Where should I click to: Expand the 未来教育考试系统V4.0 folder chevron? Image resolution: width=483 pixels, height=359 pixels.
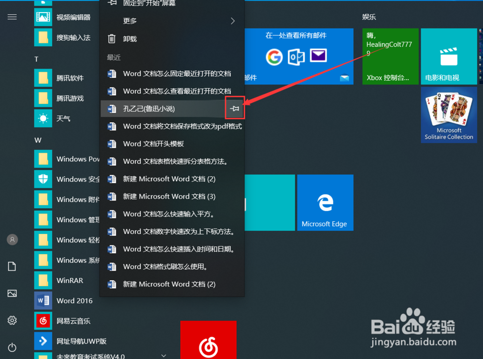coord(164,356)
